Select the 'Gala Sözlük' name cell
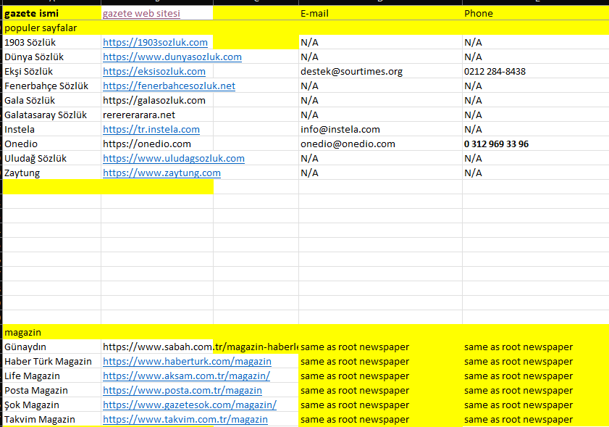The height and width of the screenshot is (427, 609). coord(51,100)
